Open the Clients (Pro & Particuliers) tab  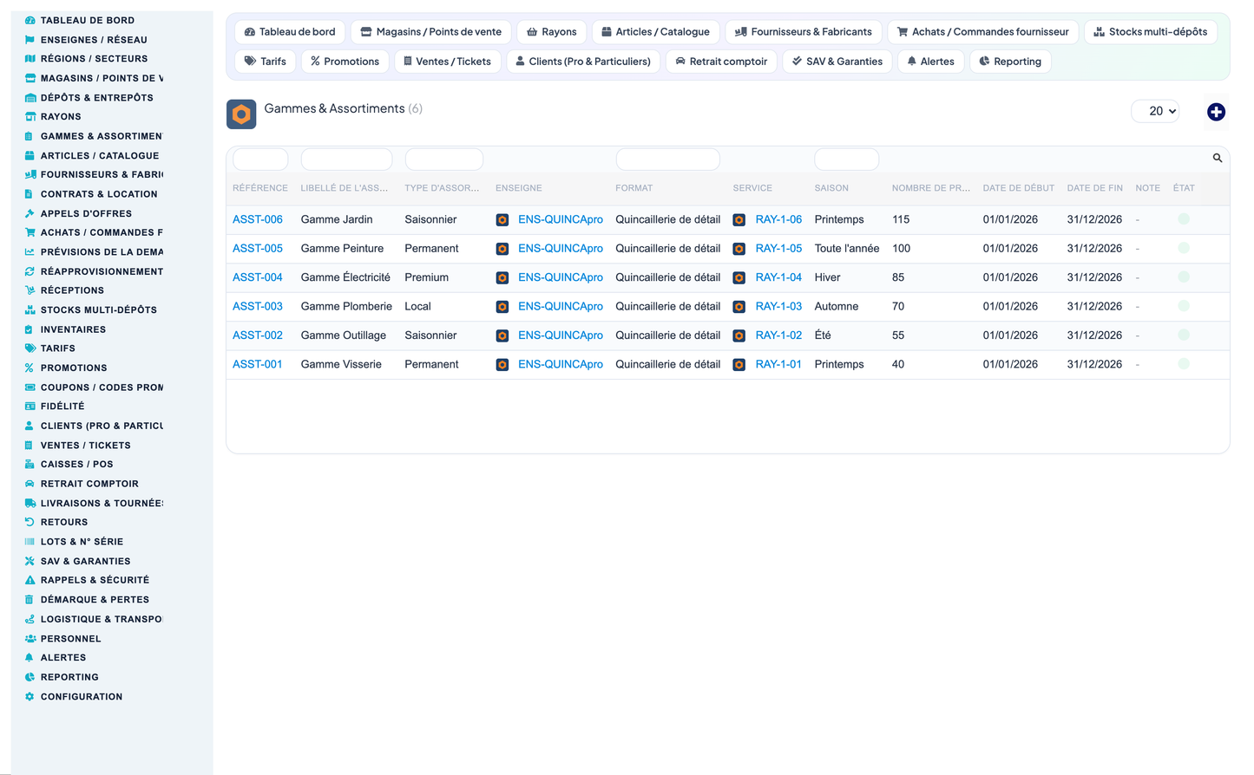pos(583,62)
